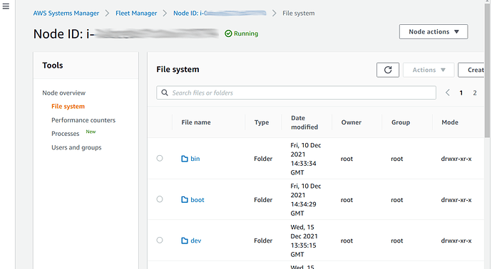Select the radio button for bin
This screenshot has width=492, height=269.
[160, 159]
